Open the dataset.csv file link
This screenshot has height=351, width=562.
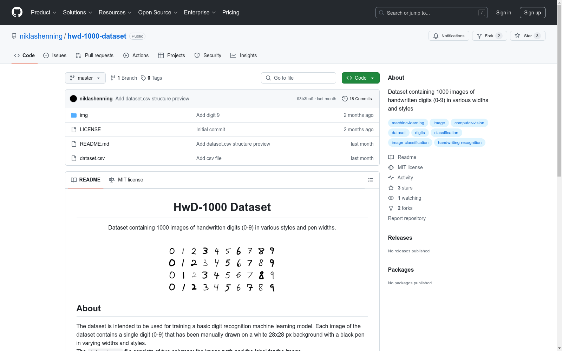92,158
